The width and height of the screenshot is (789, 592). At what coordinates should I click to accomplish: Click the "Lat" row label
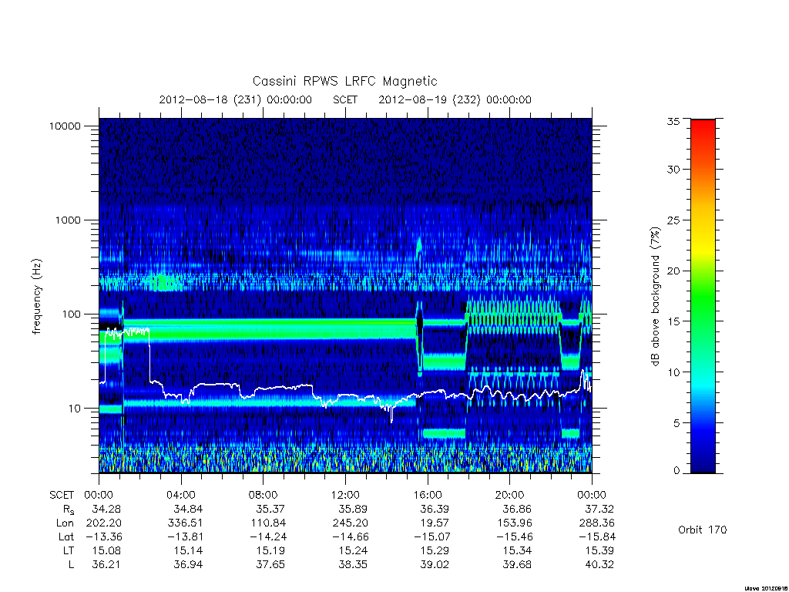66,536
